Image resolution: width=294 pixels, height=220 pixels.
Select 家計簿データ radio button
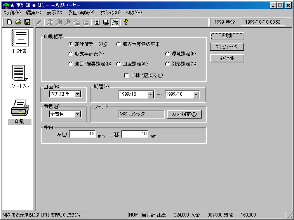point(71,44)
